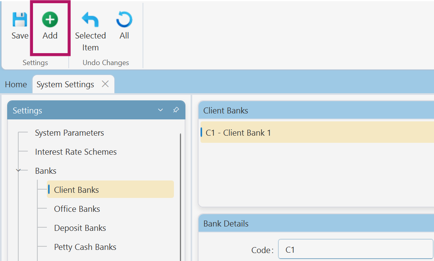The width and height of the screenshot is (434, 261).
Task: Pin the Settings panel open
Action: pyautogui.click(x=176, y=110)
